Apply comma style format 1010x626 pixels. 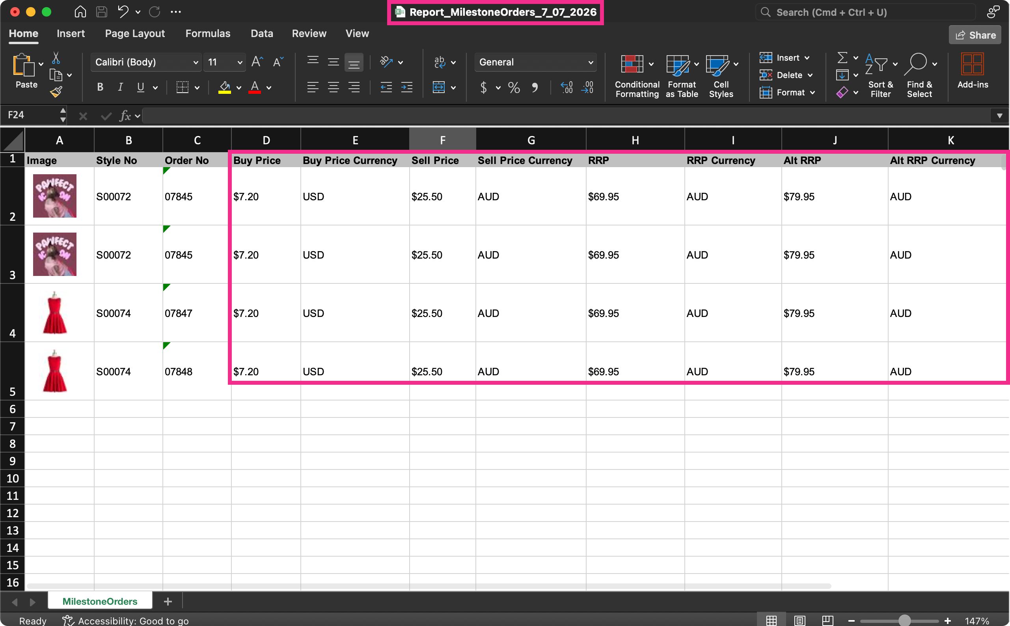coord(535,88)
